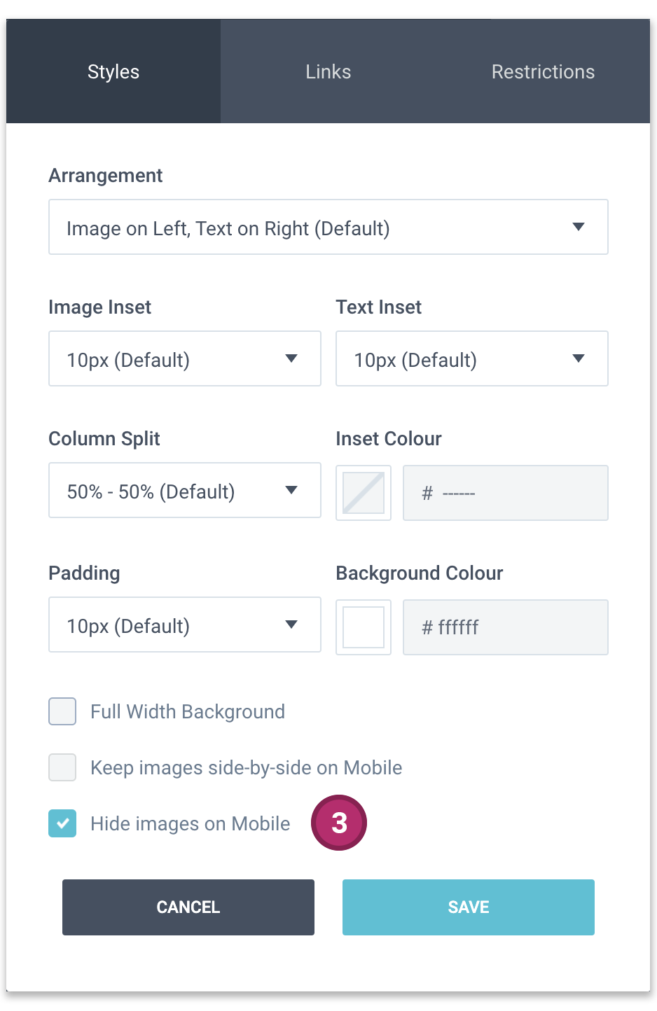Image resolution: width=657 pixels, height=1011 pixels.
Task: Click the Background Colour hex field
Action: pyautogui.click(x=505, y=627)
